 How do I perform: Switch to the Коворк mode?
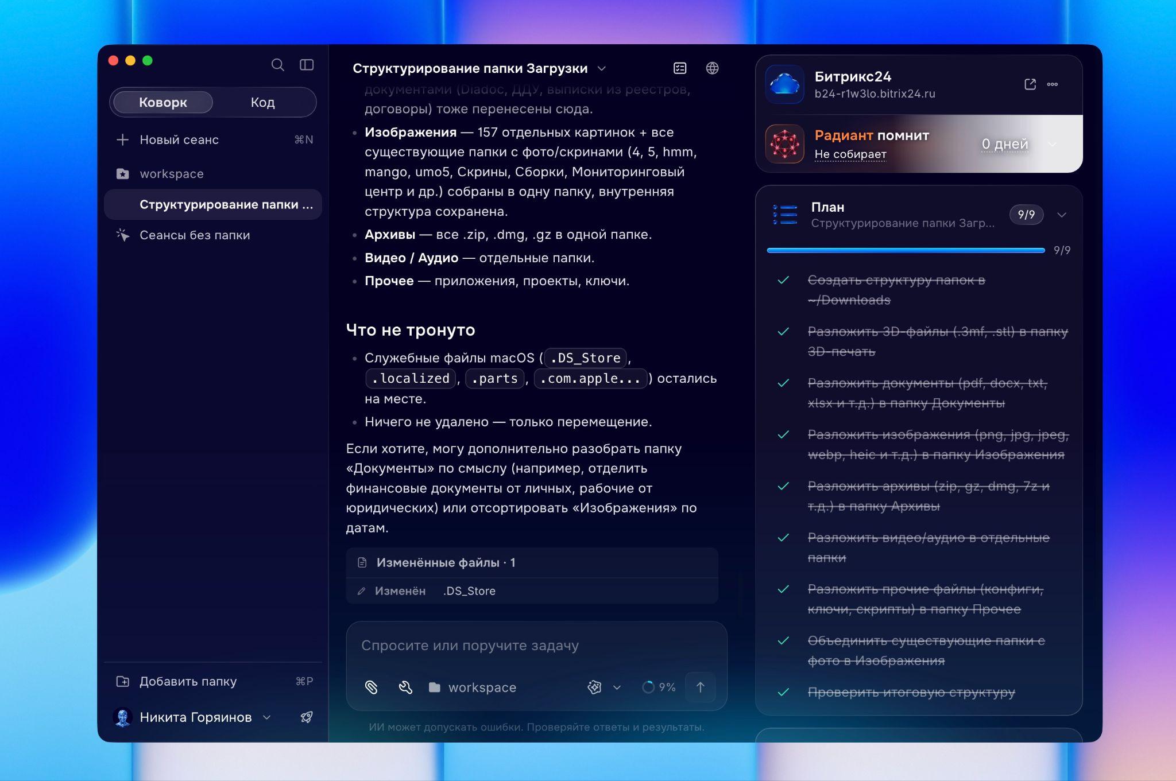pyautogui.click(x=163, y=102)
